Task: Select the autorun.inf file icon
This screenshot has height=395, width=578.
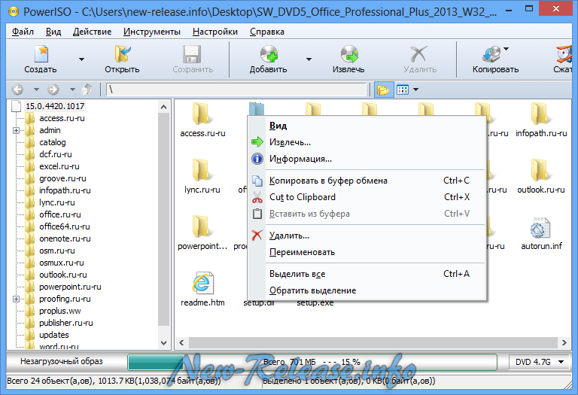Action: [x=540, y=228]
